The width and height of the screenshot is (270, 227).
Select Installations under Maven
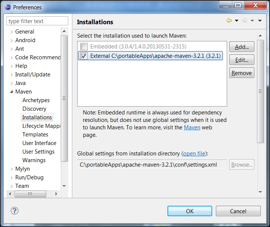37,117
